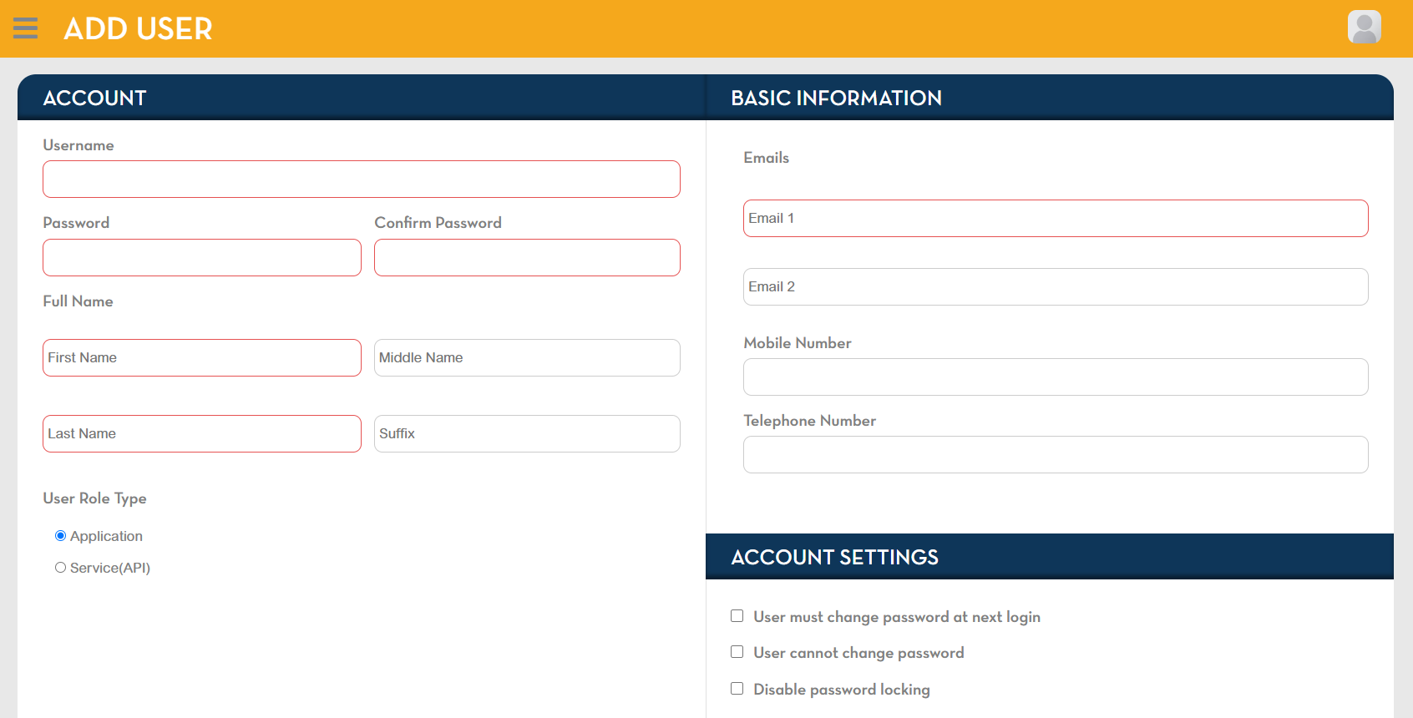Select the Telephone Number input
1413x718 pixels.
click(1056, 455)
